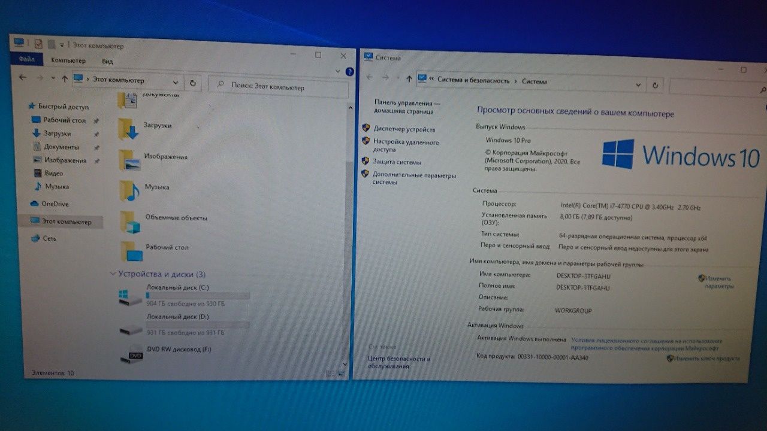767x431 pixels.
Task: Open the quick access toolbar customize arrow
Action: [61, 45]
